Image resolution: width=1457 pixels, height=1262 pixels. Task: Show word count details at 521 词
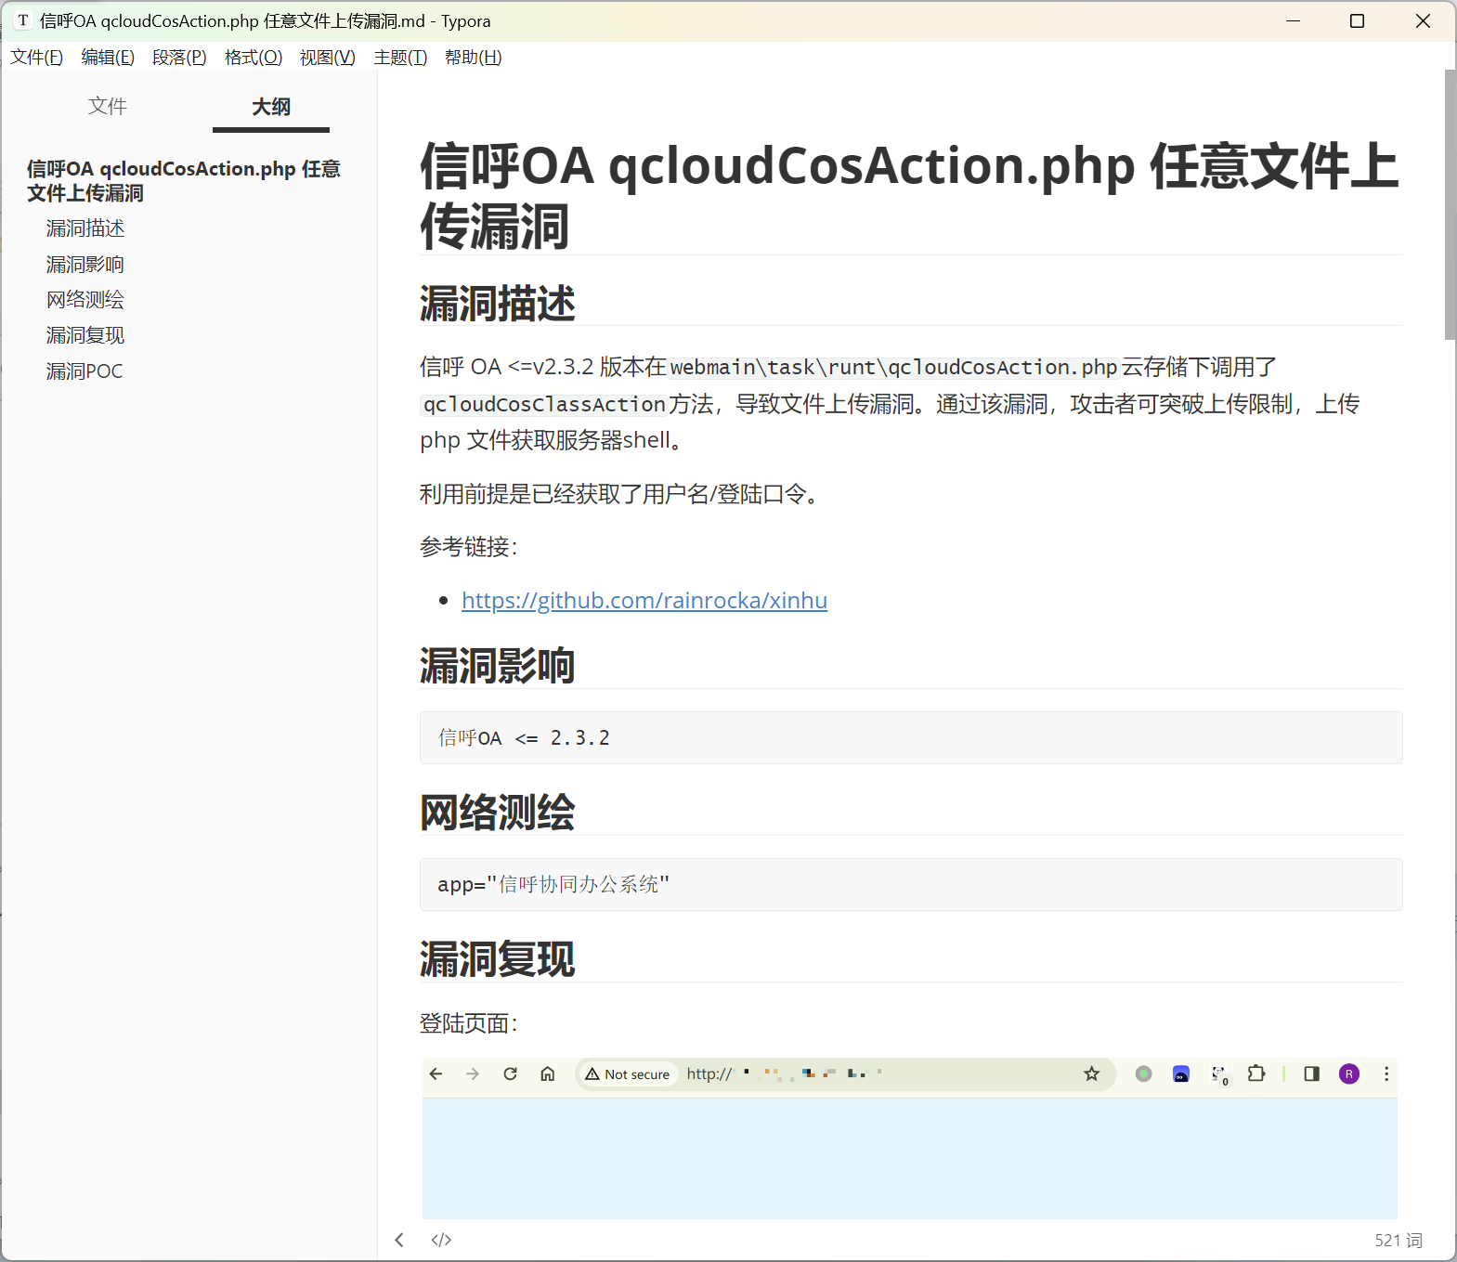click(x=1398, y=1240)
